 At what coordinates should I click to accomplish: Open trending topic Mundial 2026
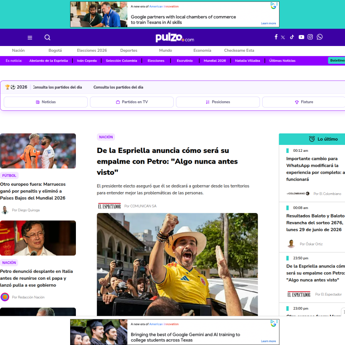[x=215, y=61]
